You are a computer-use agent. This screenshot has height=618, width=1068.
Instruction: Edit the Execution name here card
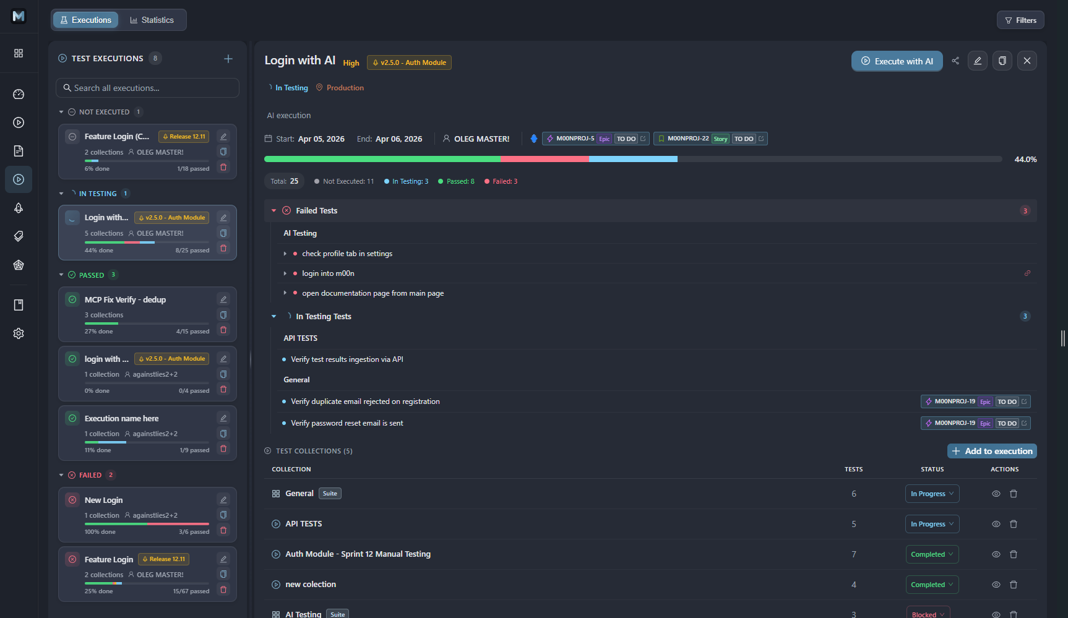(x=223, y=418)
